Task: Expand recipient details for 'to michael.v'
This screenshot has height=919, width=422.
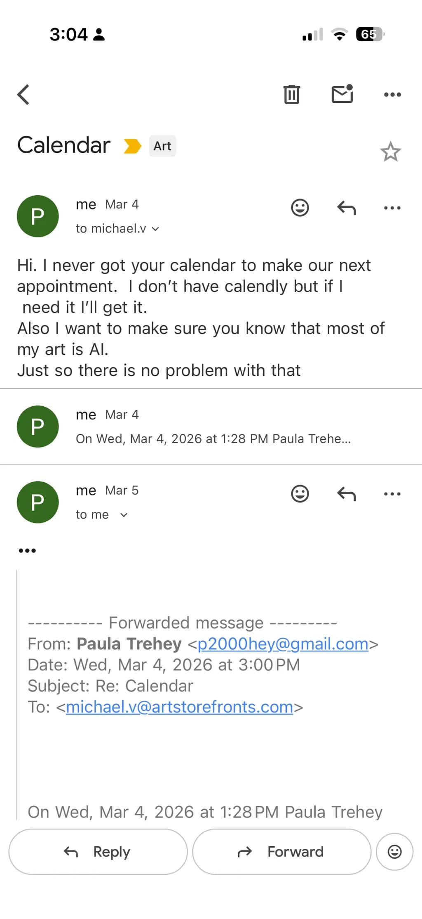Action: [x=117, y=228]
